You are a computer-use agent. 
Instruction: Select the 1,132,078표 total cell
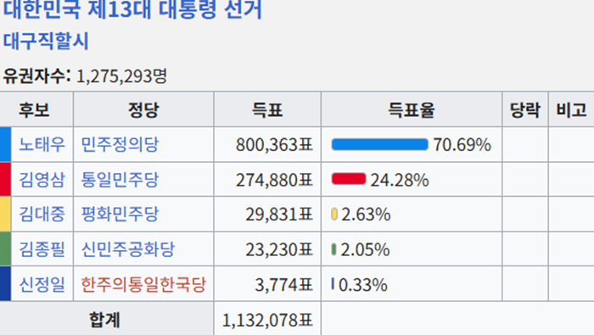267,319
